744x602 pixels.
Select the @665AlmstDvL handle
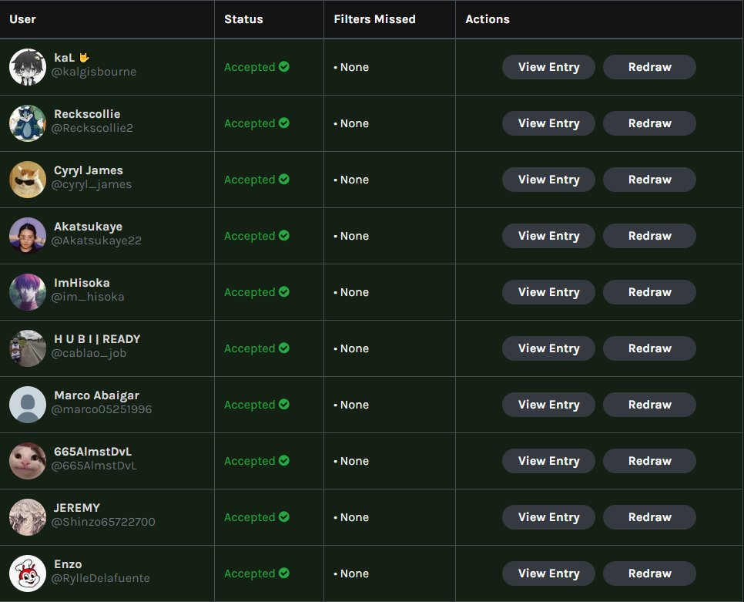94,466
